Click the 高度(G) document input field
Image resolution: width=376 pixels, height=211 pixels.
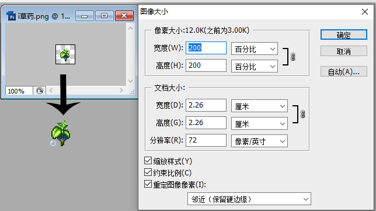point(206,123)
